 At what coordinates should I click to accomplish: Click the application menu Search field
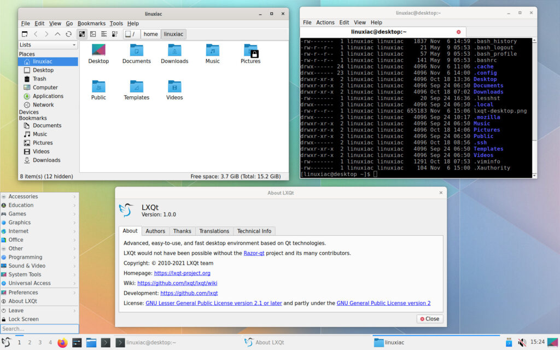pos(39,329)
